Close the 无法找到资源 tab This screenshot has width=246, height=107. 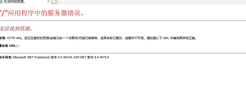point(48,2)
